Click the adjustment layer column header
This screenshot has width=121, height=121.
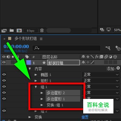coord(110,57)
